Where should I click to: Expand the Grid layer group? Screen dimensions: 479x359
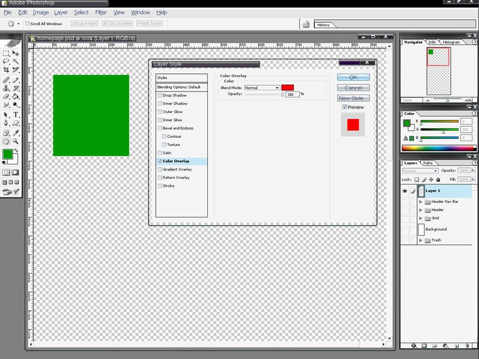[421, 218]
